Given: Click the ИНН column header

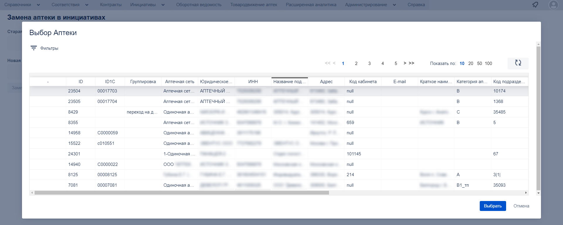Looking at the screenshot, I should [253, 82].
